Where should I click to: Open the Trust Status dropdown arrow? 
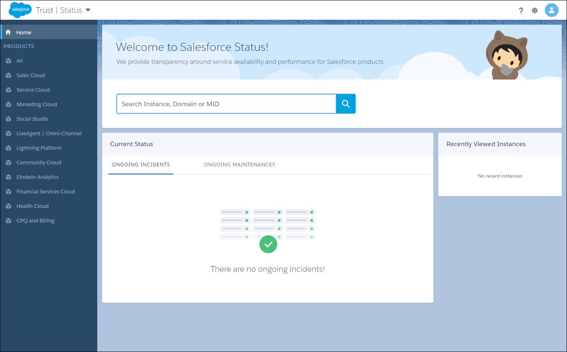(88, 10)
